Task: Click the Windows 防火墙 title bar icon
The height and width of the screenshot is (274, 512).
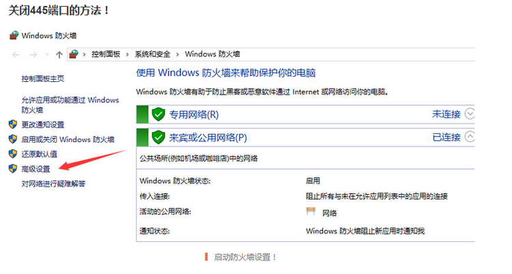Action: (14, 35)
